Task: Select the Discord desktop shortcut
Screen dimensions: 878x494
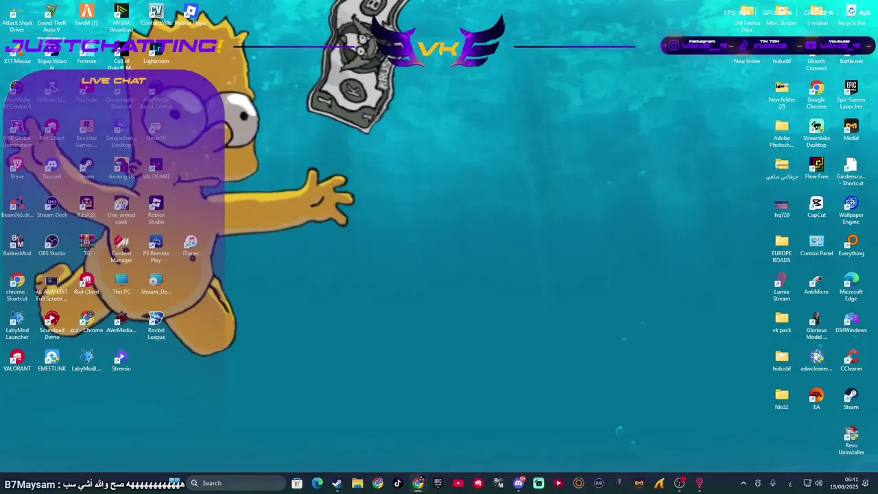Action: coord(51,169)
